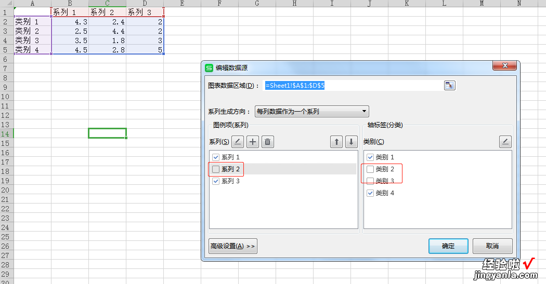This screenshot has width=546, height=284.
Task: Confirm with the 确定 button
Action: [x=448, y=246]
